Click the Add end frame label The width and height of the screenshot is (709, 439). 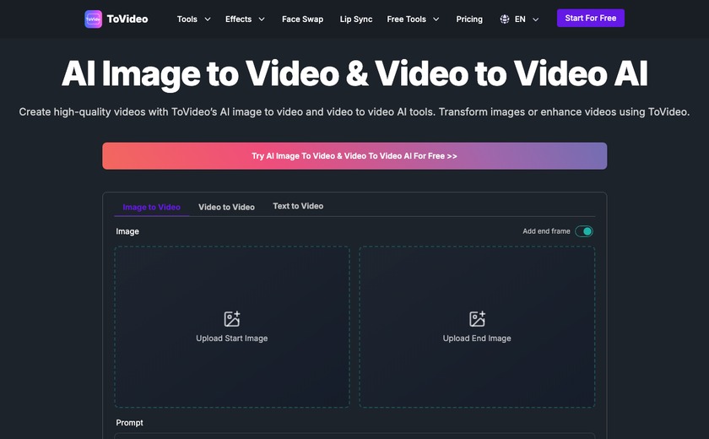pos(546,231)
